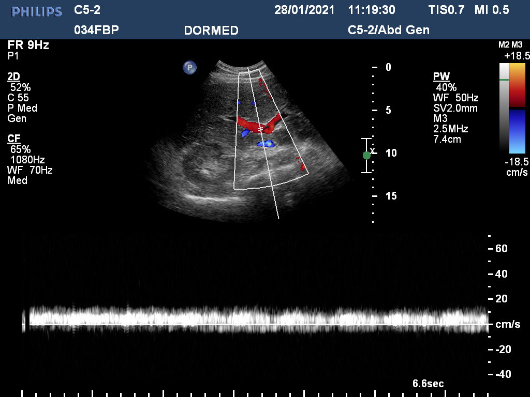Select the CF color flow heading
The height and width of the screenshot is (397, 530).
coord(13,139)
